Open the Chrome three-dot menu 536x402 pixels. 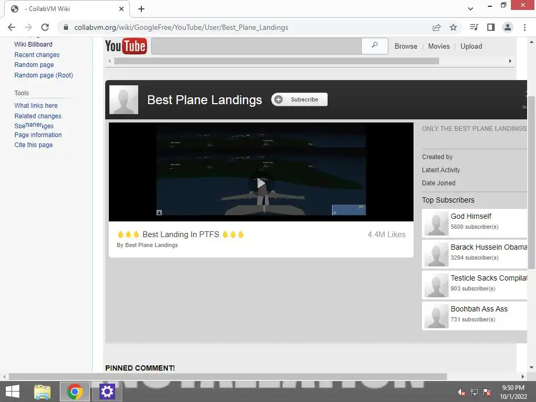coord(524,27)
